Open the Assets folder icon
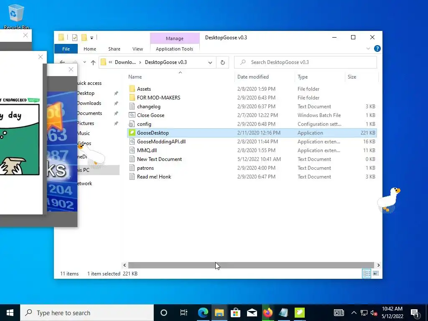 132,89
